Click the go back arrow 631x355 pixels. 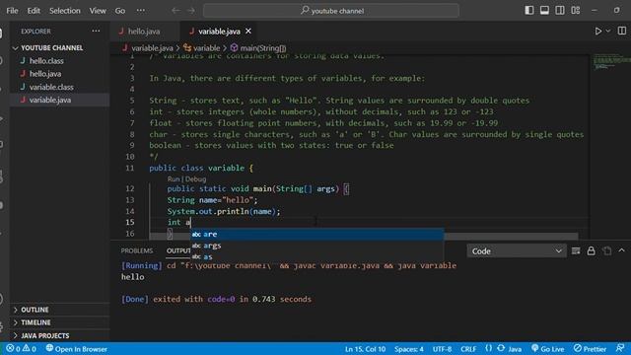[175, 11]
